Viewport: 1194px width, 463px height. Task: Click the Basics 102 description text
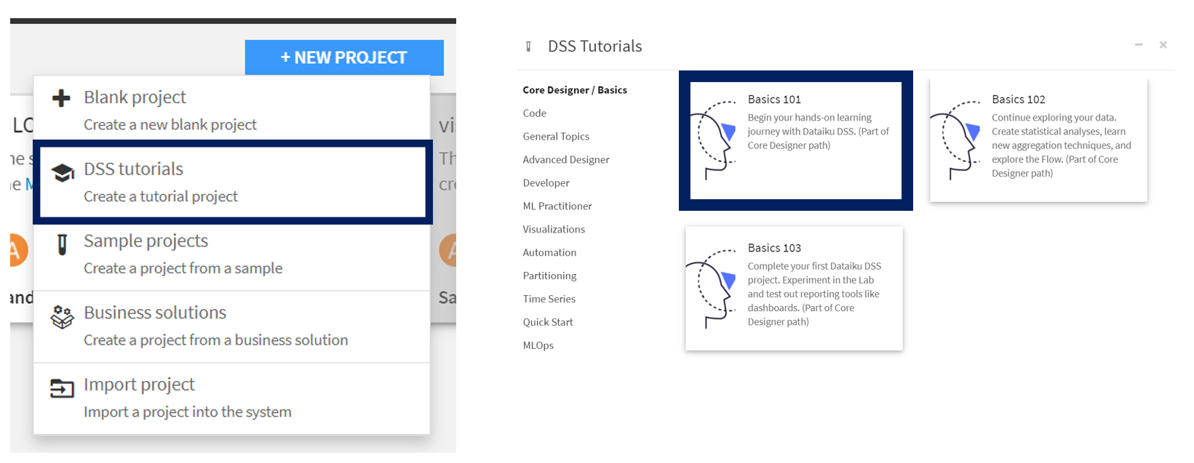[1062, 145]
